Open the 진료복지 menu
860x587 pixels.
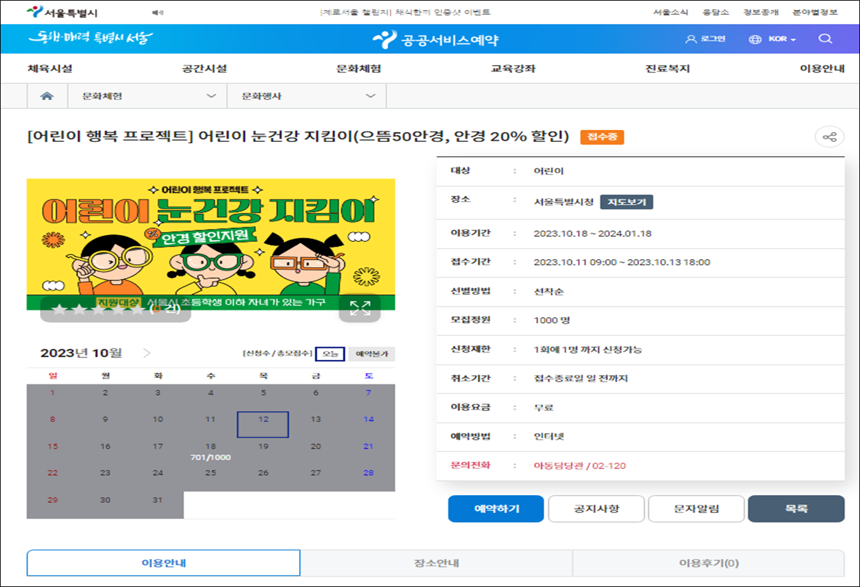(x=667, y=69)
